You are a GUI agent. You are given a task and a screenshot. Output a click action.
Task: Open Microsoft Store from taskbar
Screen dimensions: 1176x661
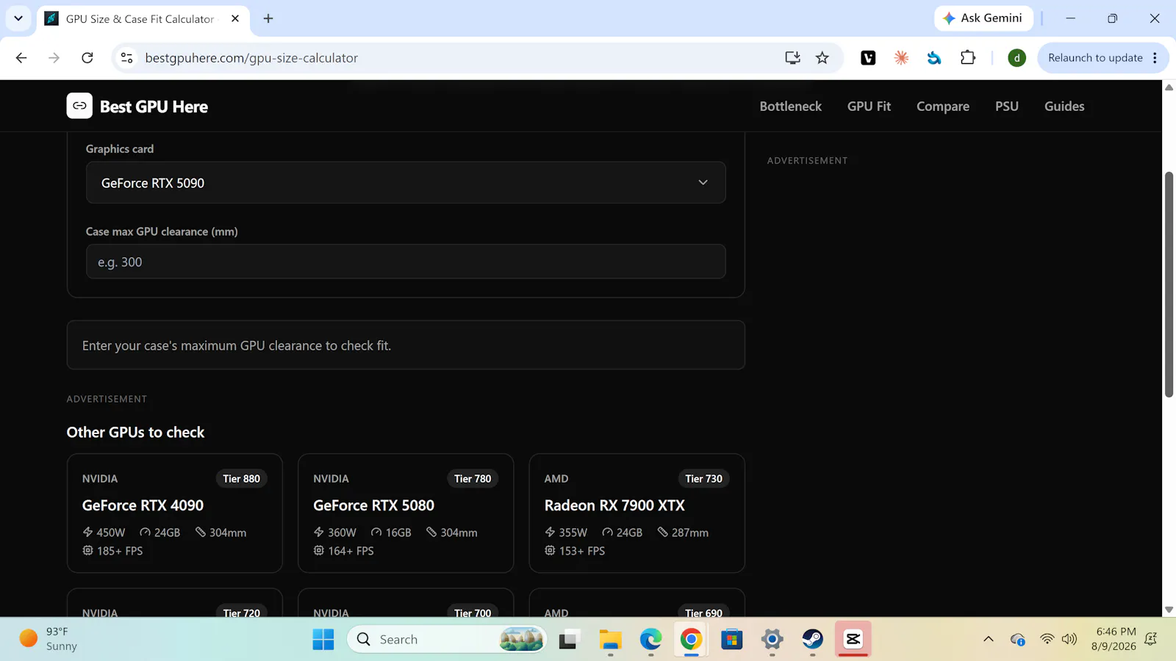pos(731,639)
